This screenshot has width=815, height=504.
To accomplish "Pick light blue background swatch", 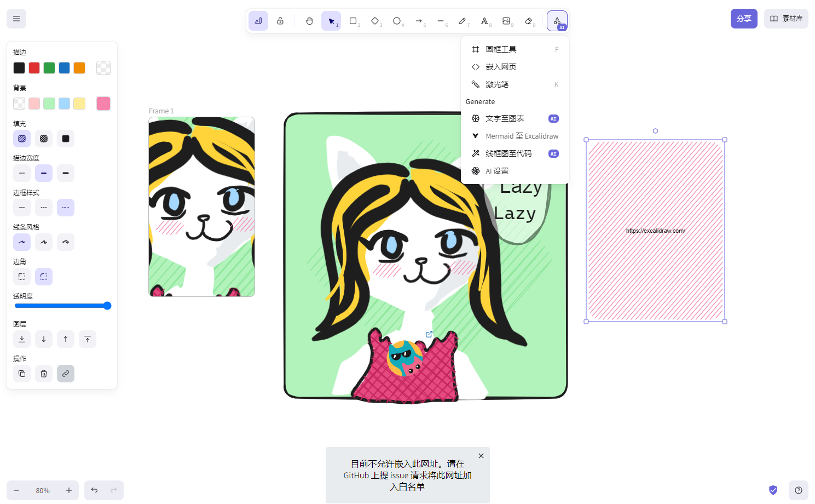I will 64,104.
